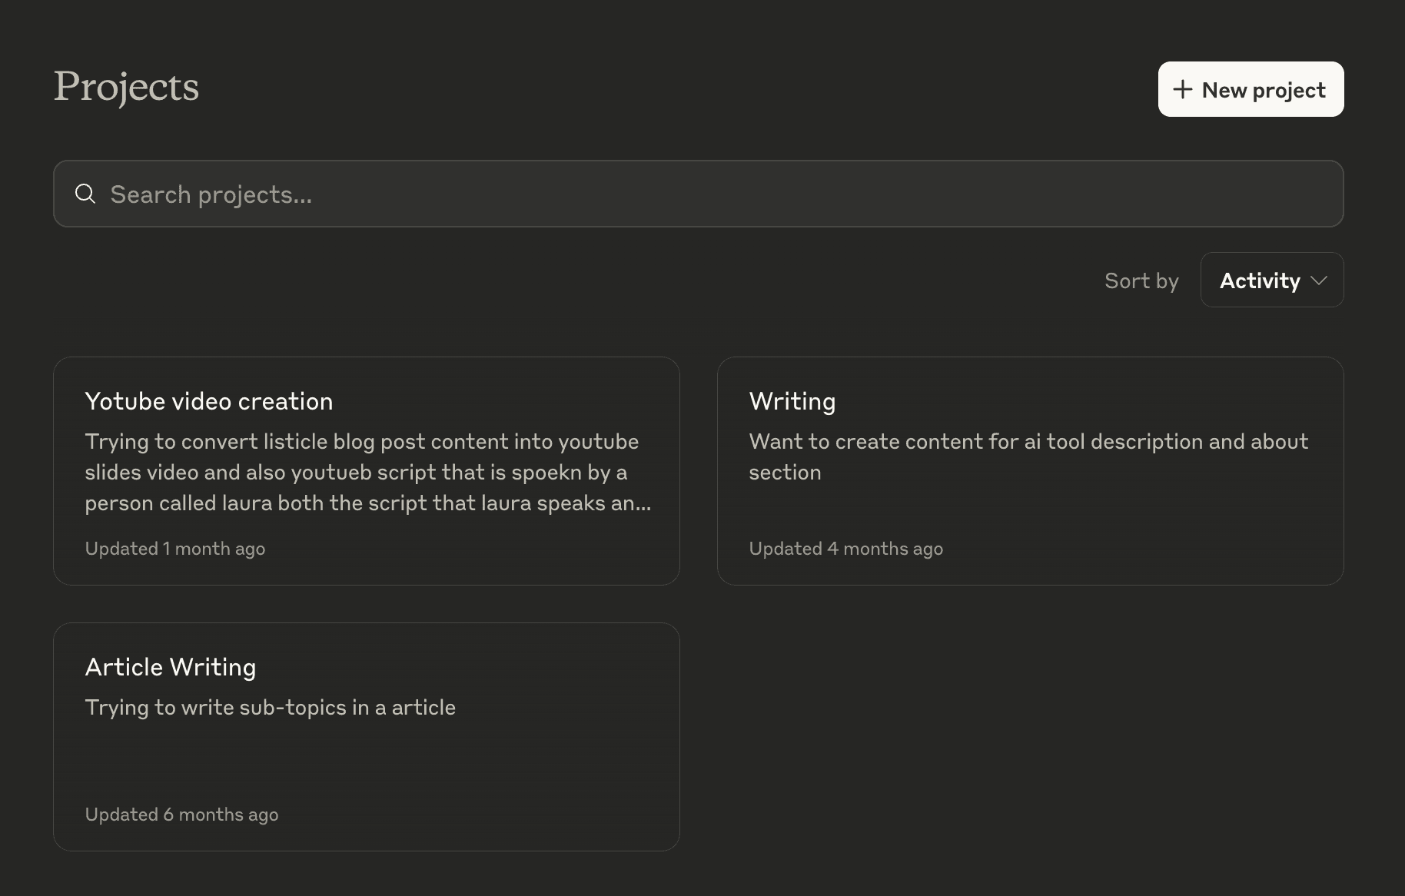
Task: Click the plus icon in New project
Action: (1182, 90)
